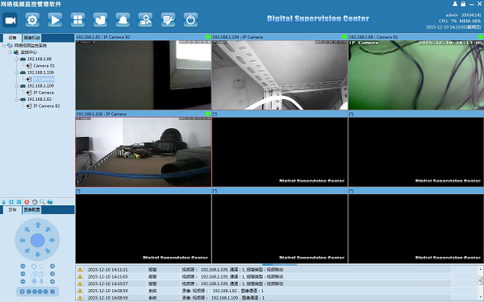Select Camera 01 in device tree
Image resolution: width=484 pixels, height=302 pixels.
tap(44, 66)
